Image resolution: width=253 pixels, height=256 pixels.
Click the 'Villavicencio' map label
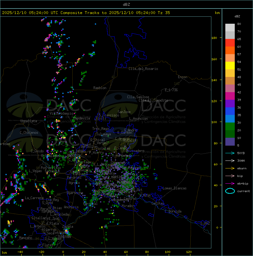pos(61,113)
